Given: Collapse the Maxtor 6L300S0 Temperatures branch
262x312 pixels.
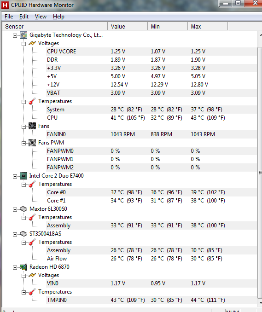Looking at the screenshot, I should (23, 218).
